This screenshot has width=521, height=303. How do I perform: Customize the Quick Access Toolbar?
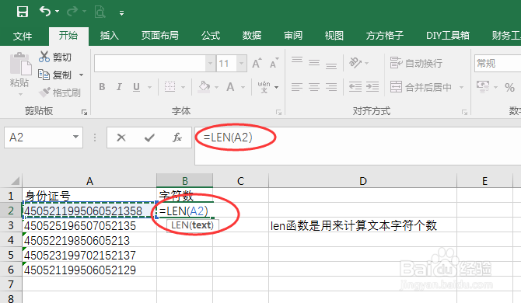pos(121,13)
